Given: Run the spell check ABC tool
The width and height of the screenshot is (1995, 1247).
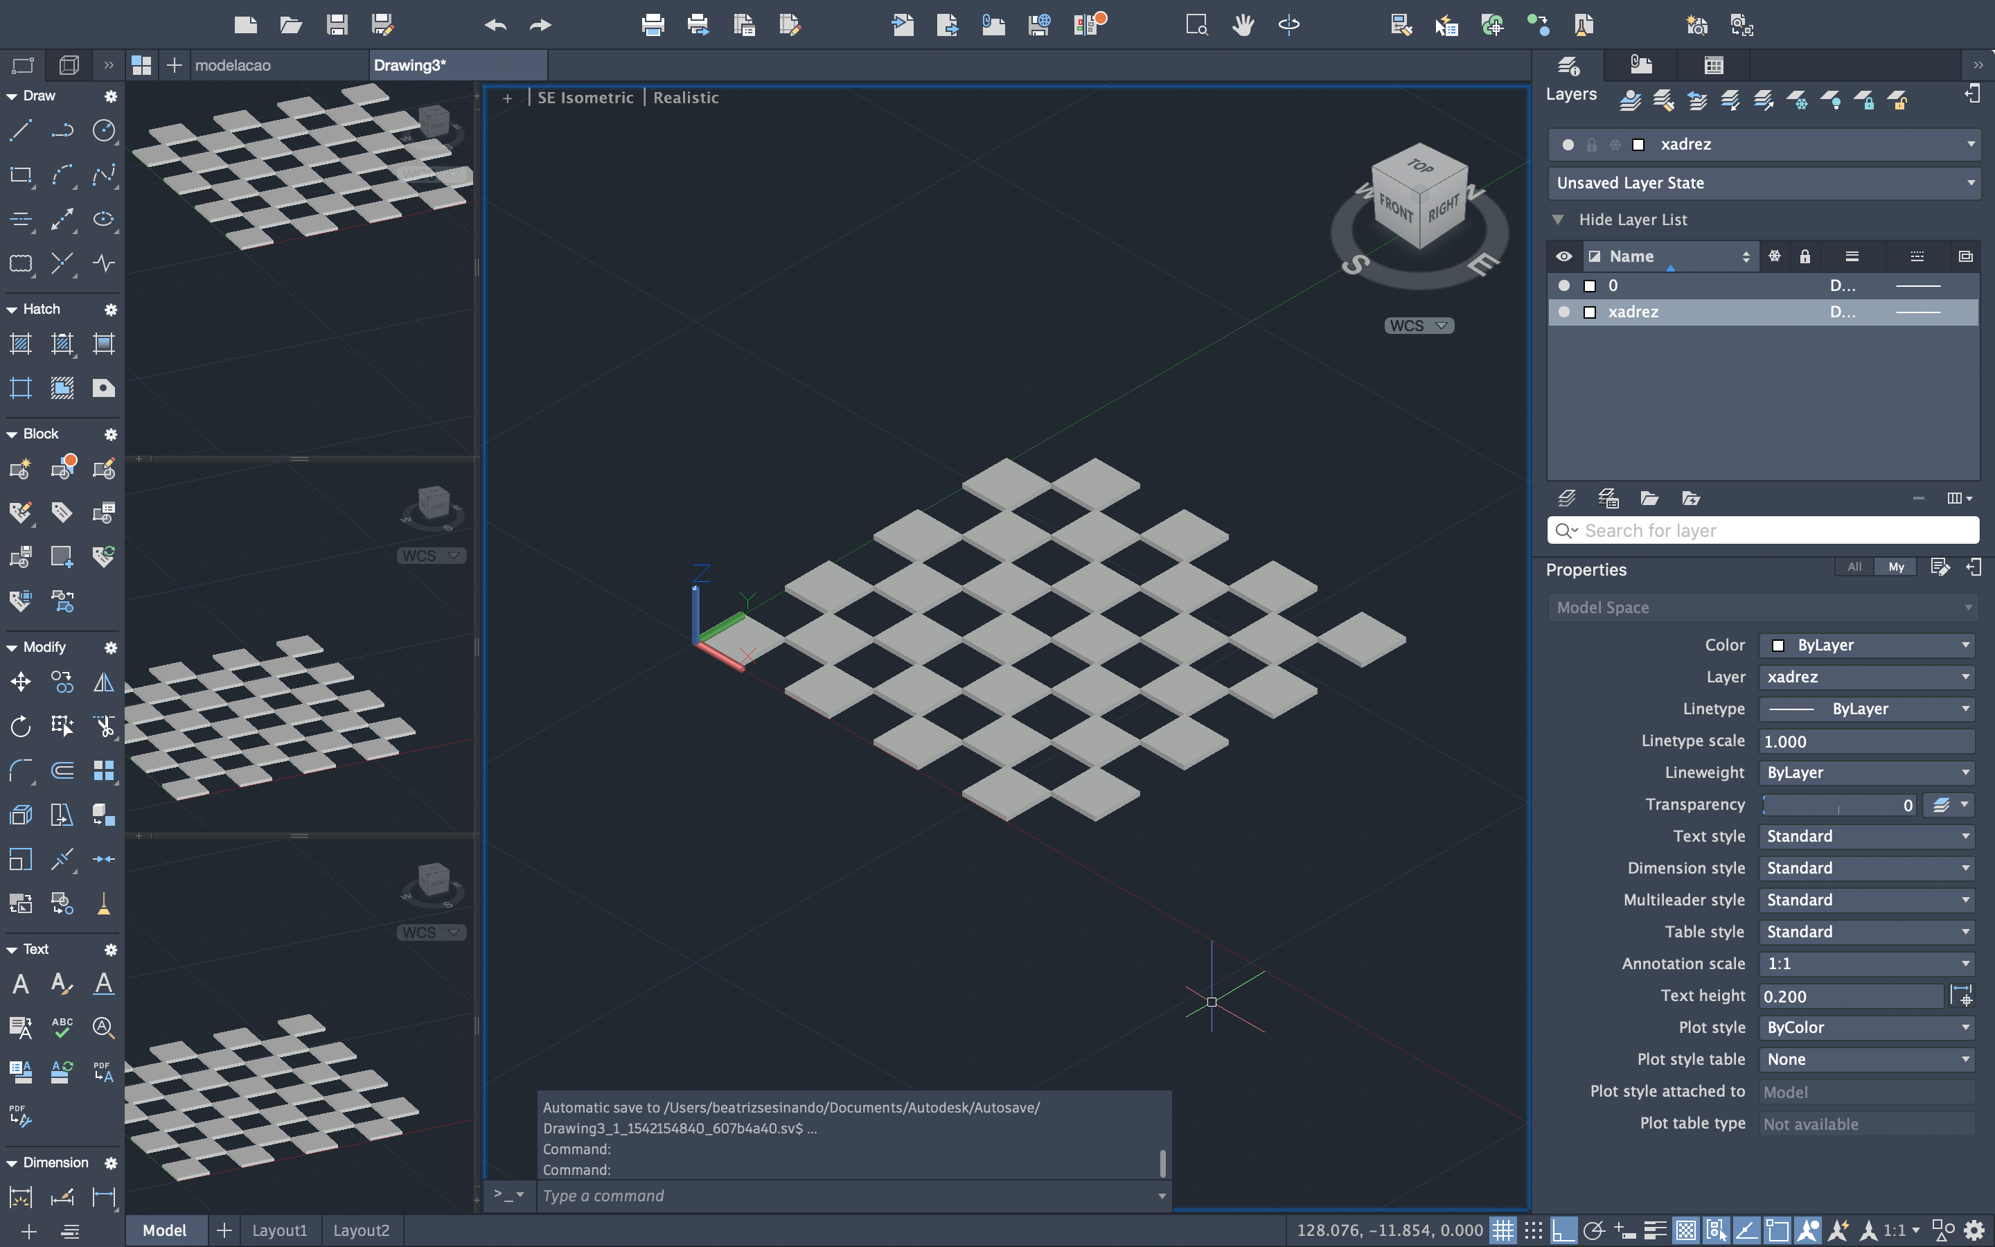Looking at the screenshot, I should tap(62, 1027).
